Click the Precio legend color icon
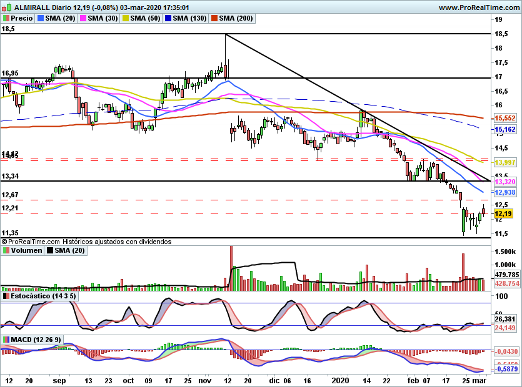Viewport: 522px width, 387px height. (x=6, y=19)
